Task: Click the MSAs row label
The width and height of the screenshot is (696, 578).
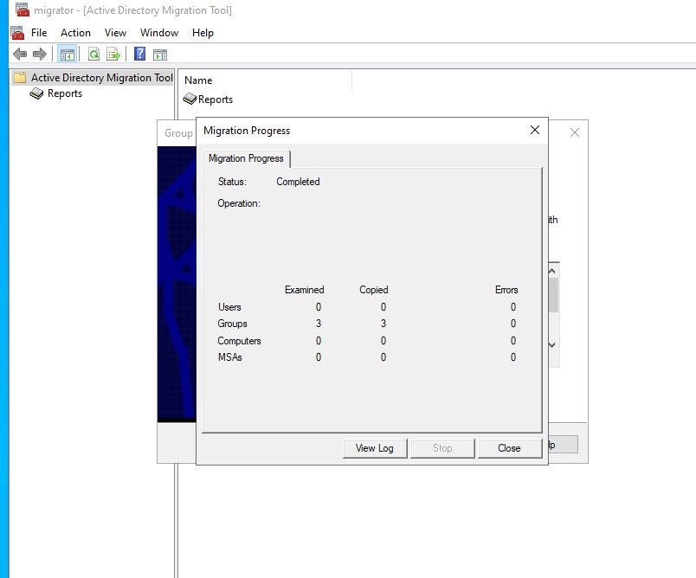Action: click(x=230, y=357)
